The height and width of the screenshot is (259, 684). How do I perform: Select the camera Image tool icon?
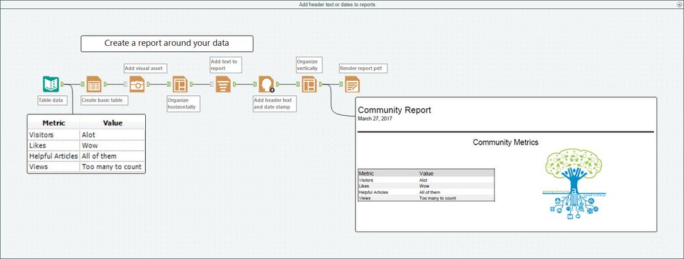pos(137,84)
